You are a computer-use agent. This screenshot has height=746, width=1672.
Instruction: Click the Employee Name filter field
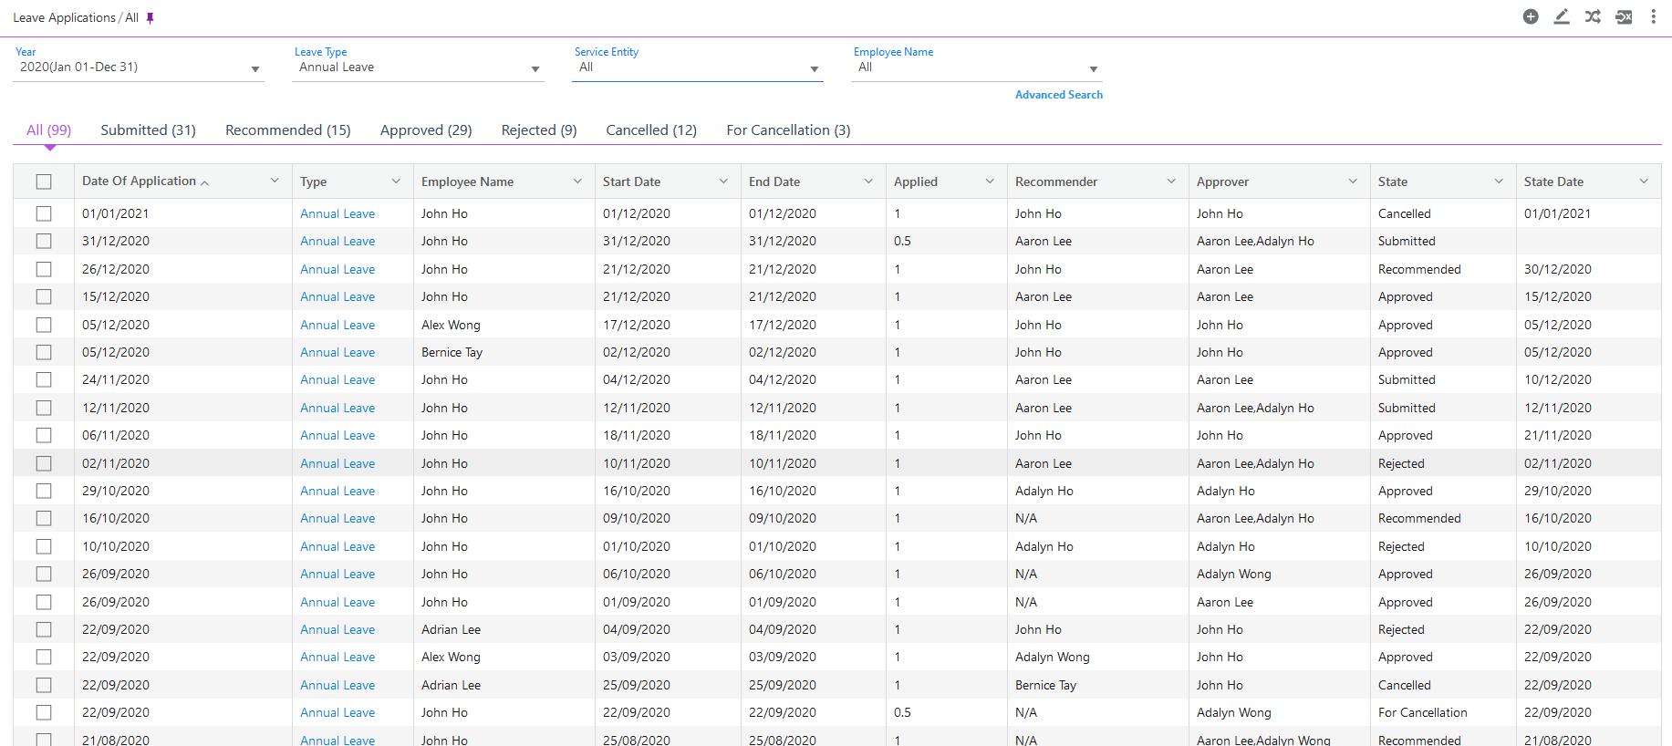click(x=977, y=67)
